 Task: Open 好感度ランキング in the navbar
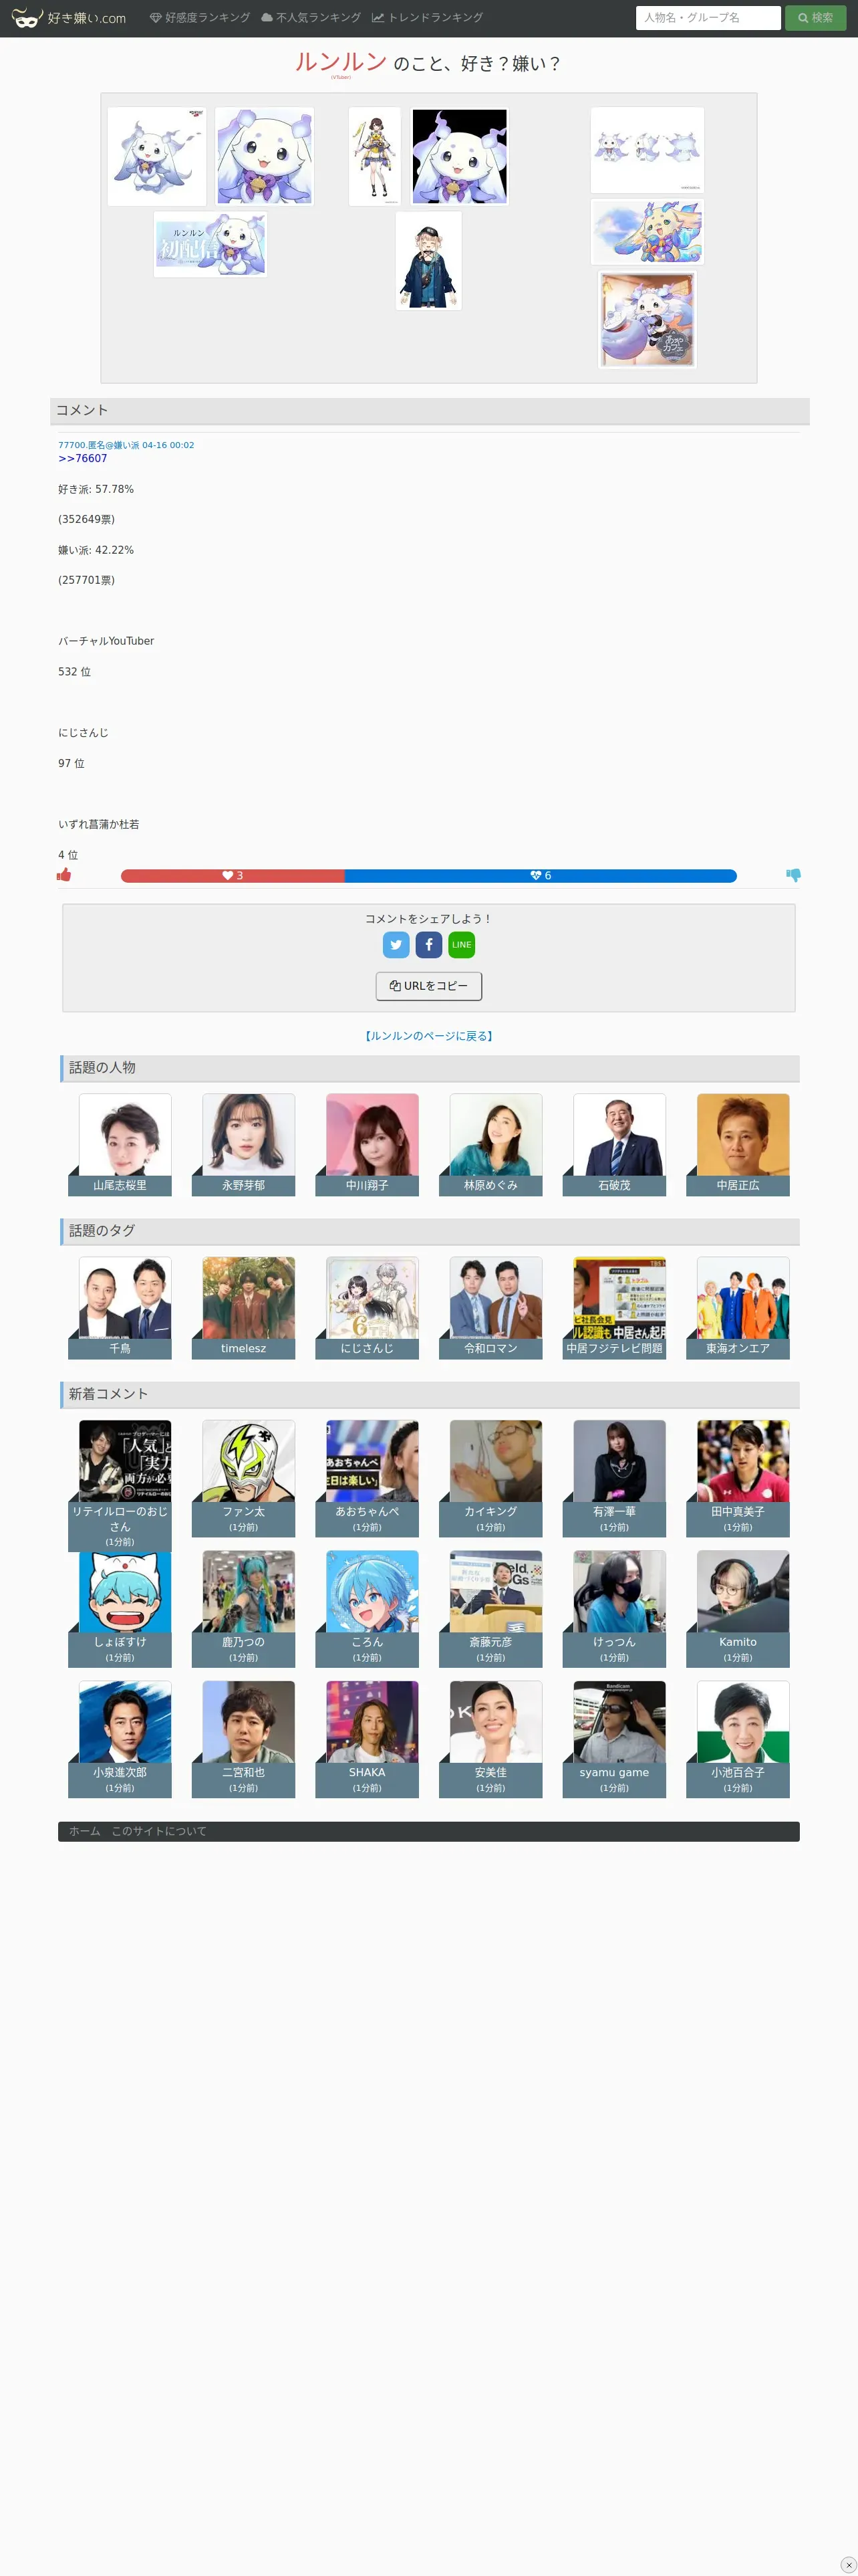click(x=200, y=18)
